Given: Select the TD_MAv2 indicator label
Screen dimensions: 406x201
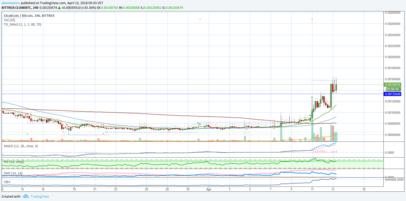Looking at the screenshot, I should pos(22,24).
